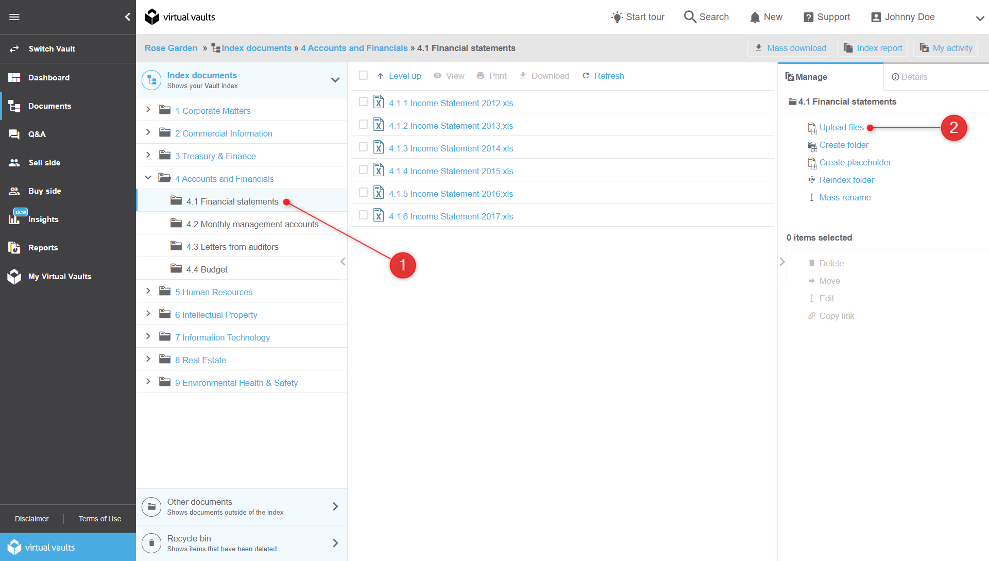Check the box for Income Statement 2012.xls

click(363, 102)
